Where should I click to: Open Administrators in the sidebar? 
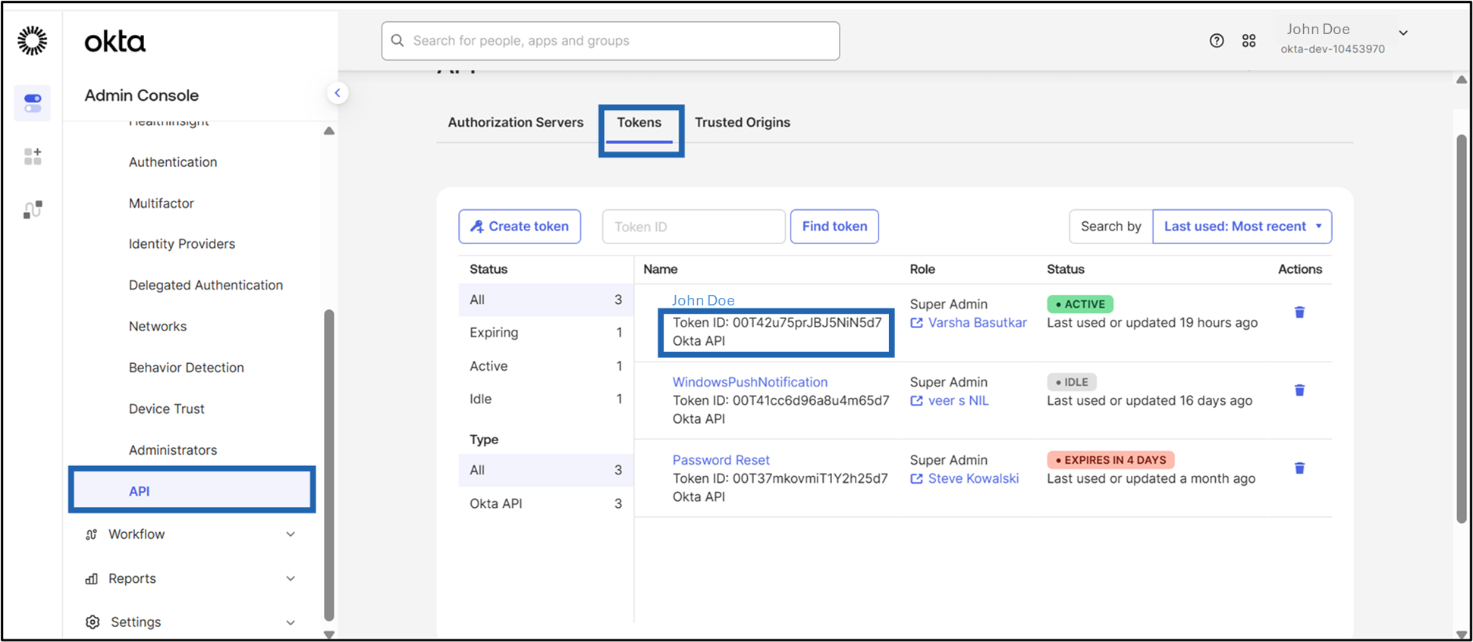coord(173,450)
